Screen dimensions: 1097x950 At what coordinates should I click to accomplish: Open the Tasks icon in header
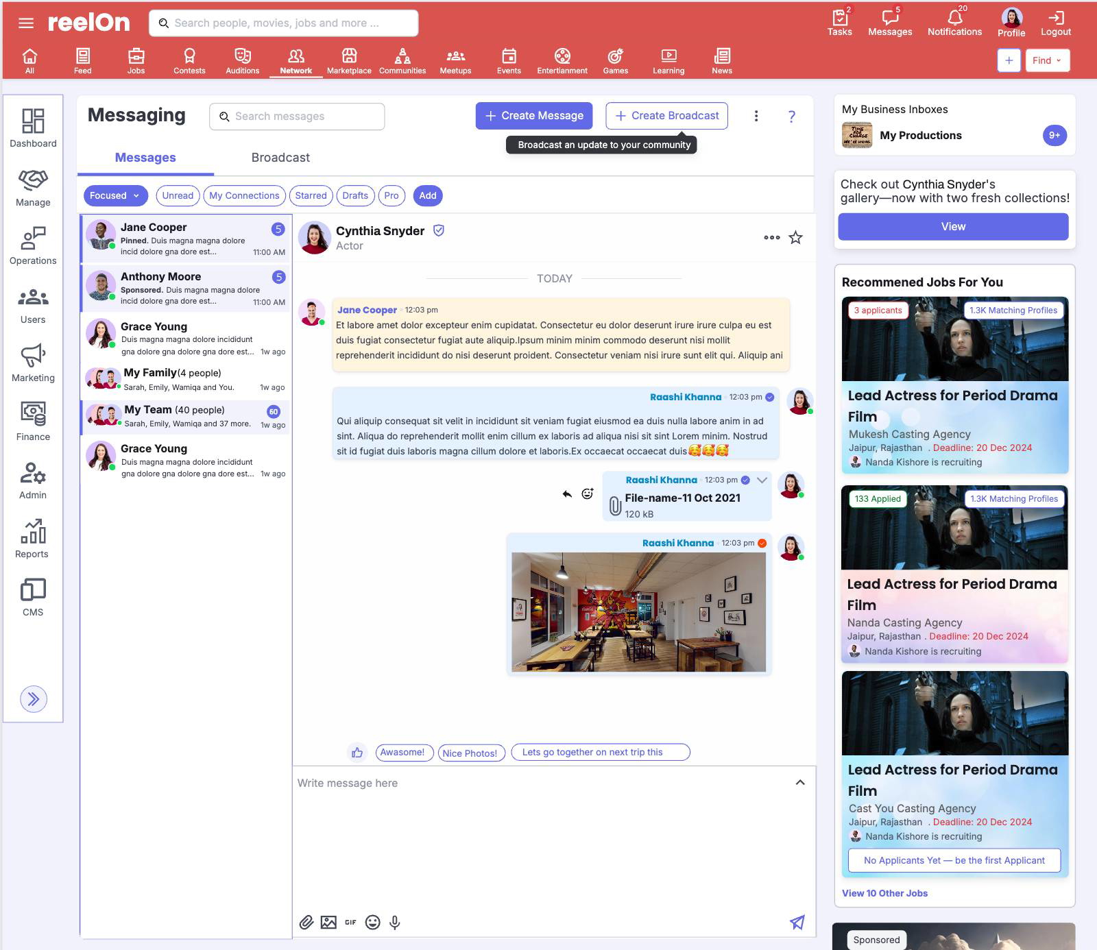pos(839,22)
